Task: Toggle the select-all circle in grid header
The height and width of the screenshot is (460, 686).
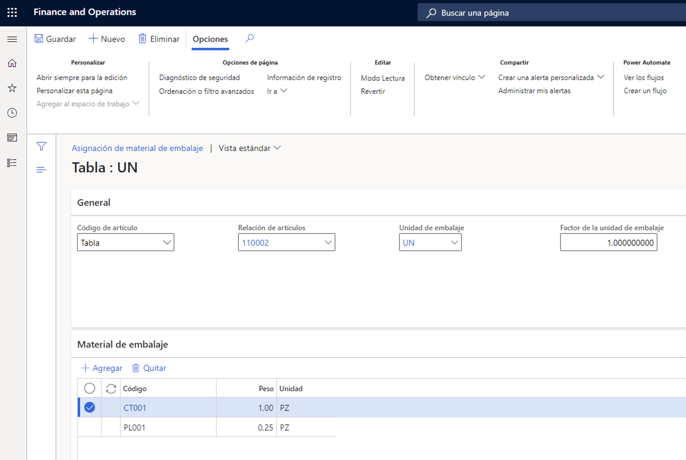Action: [90, 388]
